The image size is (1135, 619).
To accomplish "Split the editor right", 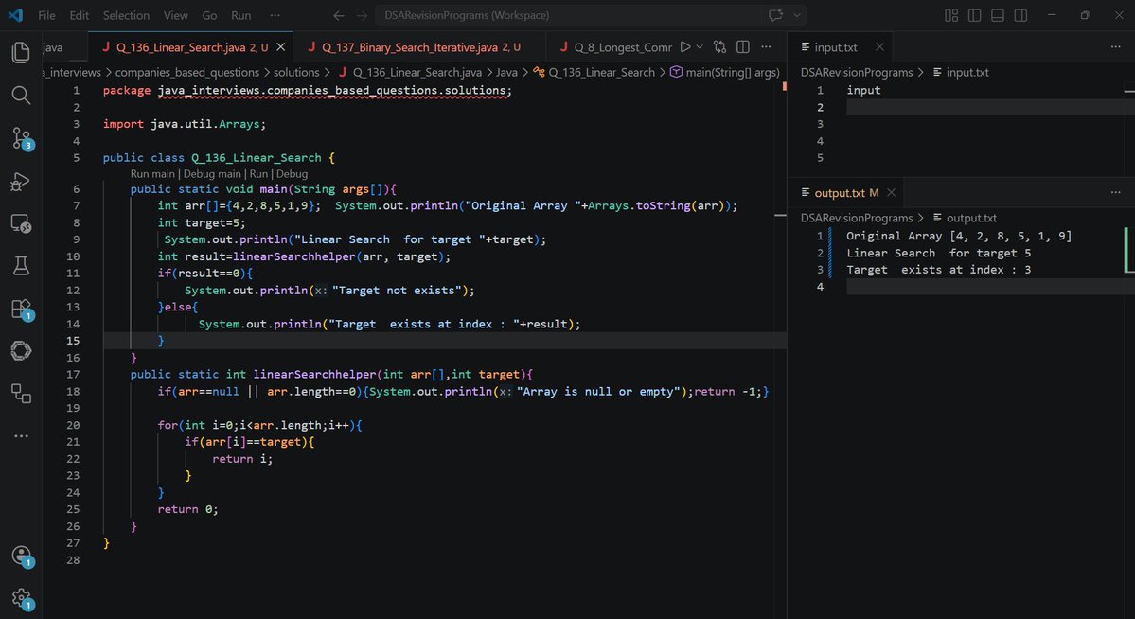I will (x=743, y=47).
